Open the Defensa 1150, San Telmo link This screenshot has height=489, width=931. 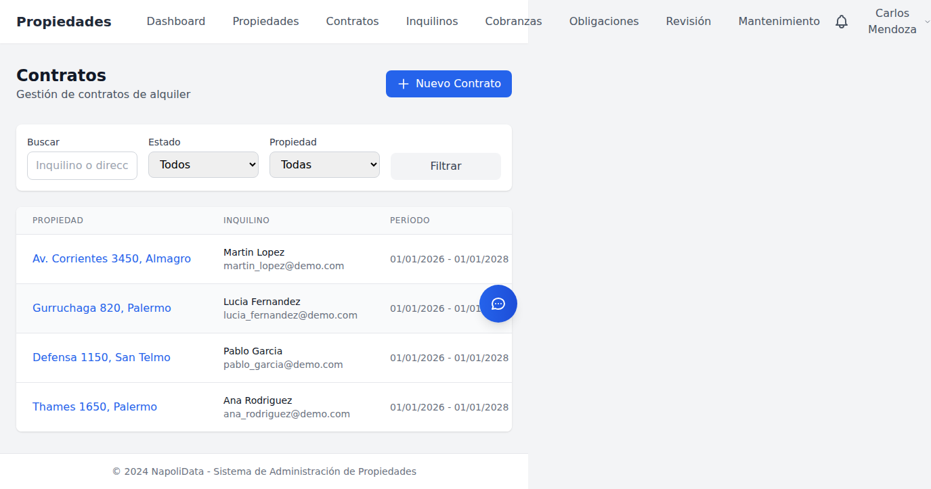[x=101, y=357]
